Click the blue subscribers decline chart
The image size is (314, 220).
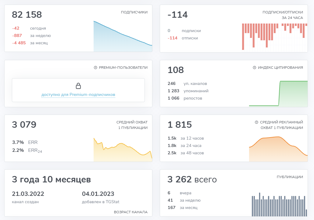pyautogui.click(x=123, y=36)
